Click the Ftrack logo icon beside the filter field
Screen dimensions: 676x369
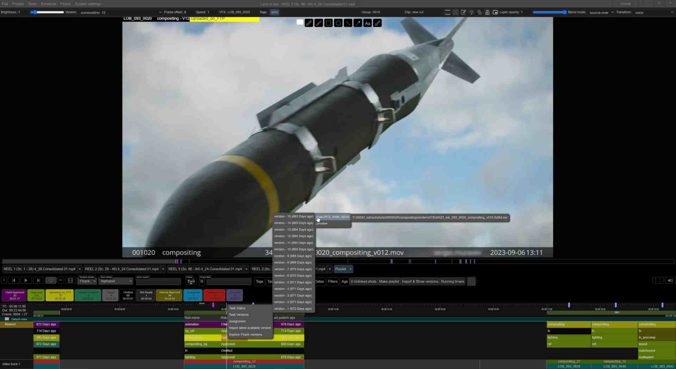click(191, 282)
